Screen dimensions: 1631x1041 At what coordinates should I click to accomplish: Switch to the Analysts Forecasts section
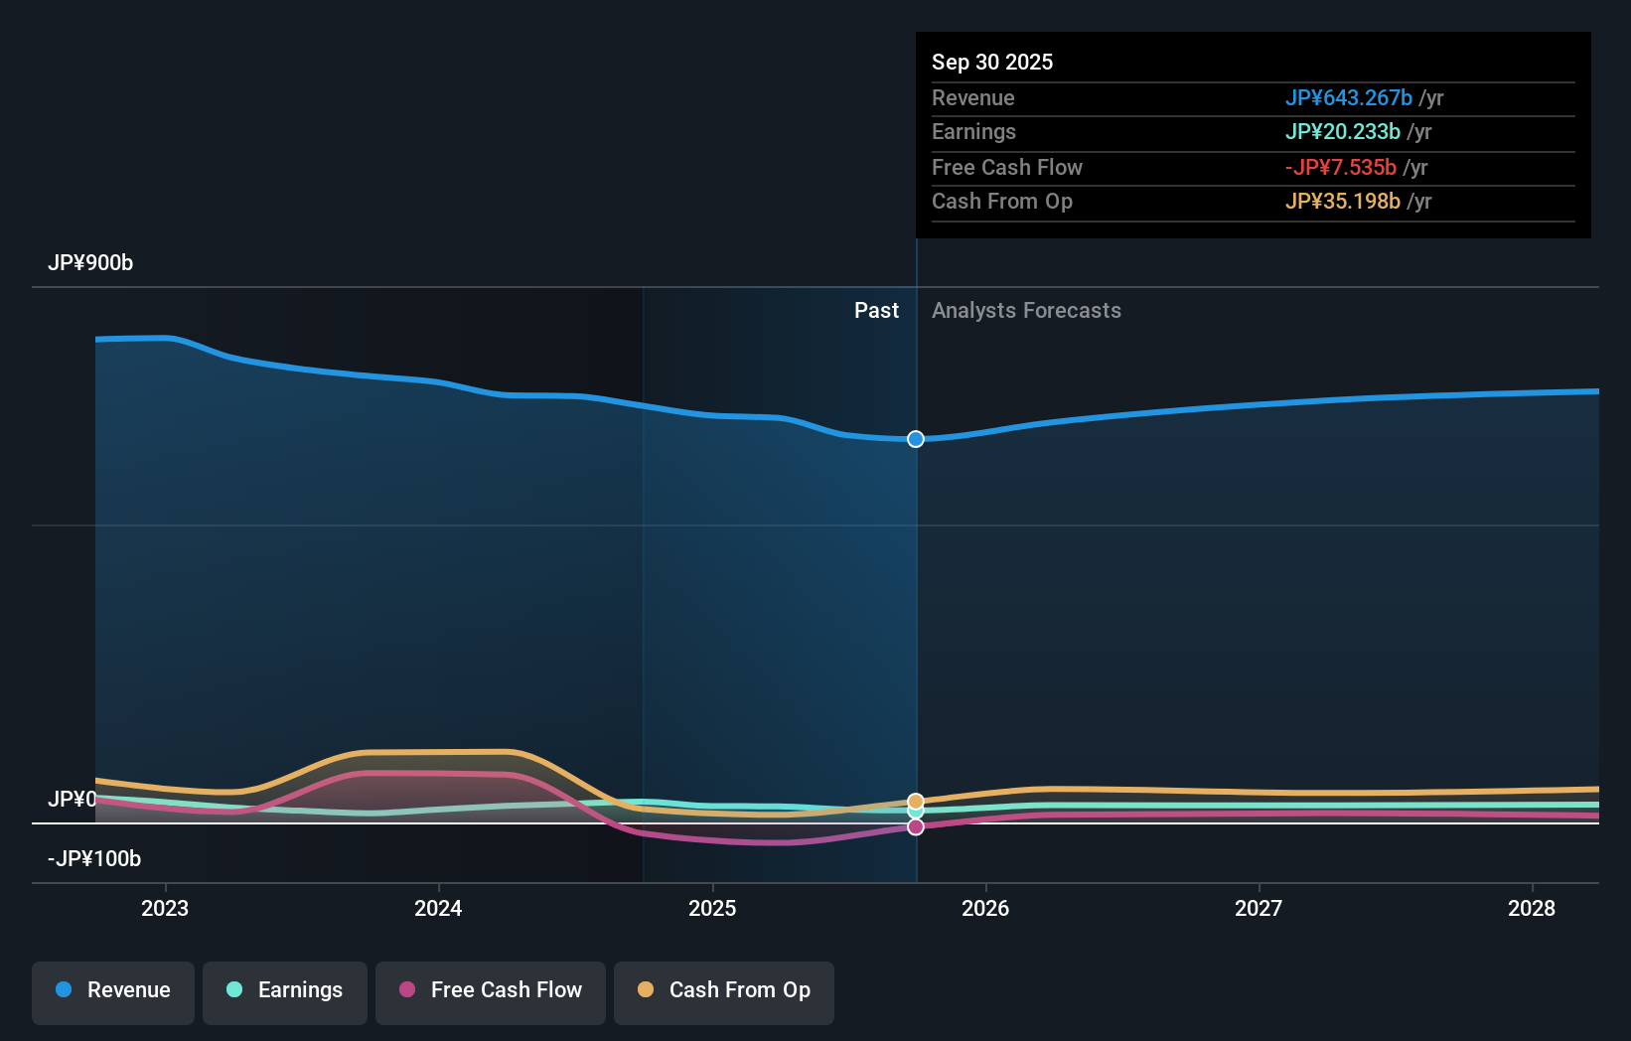click(x=1026, y=310)
